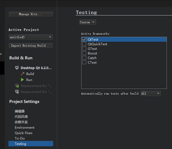Open the run tests after build All dropdown
Screen dimensions: 172x149
151,93
